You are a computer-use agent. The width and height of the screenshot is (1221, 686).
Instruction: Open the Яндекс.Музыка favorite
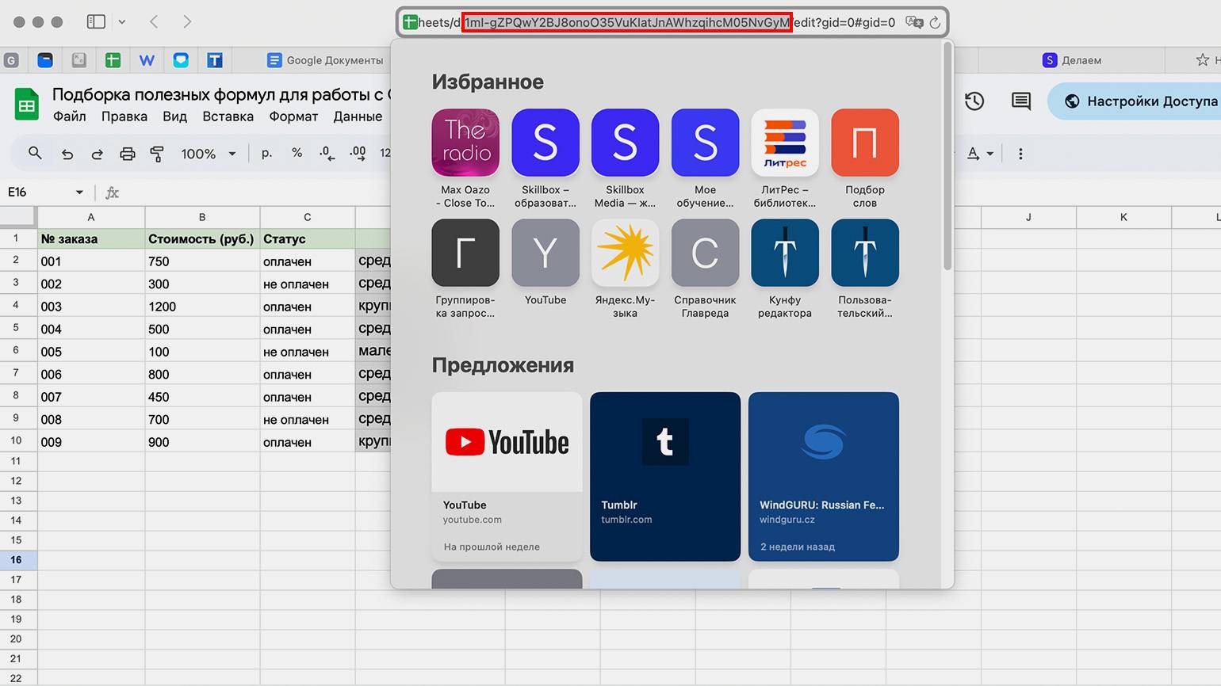point(625,269)
